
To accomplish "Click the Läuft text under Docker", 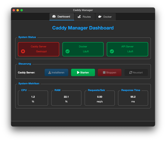I will click(x=86, y=51).
